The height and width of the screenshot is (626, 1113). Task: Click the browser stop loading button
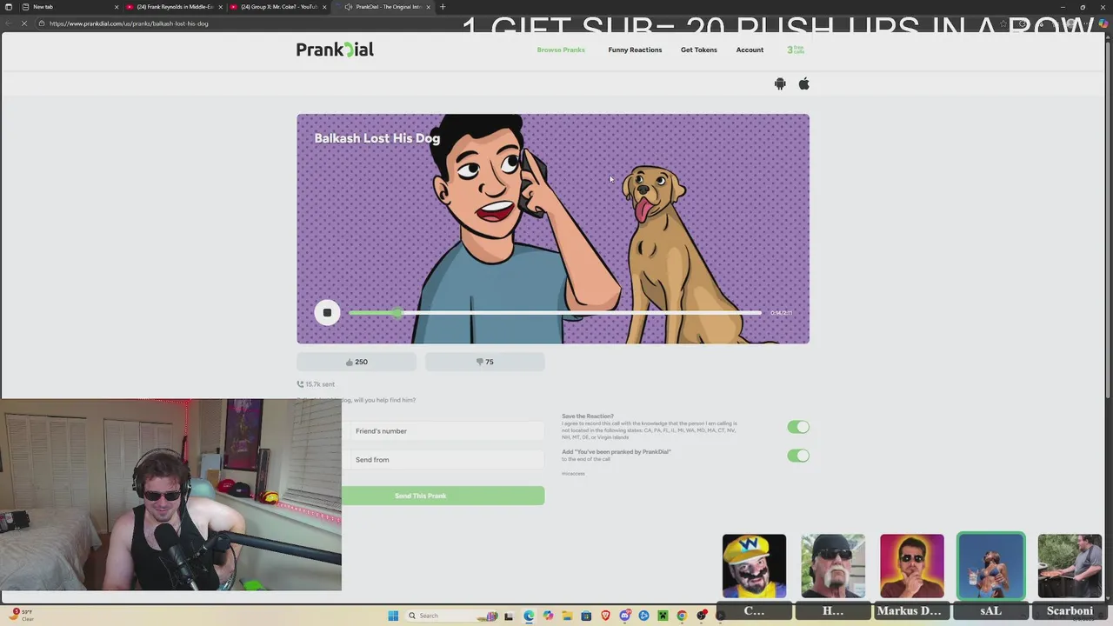24,23
